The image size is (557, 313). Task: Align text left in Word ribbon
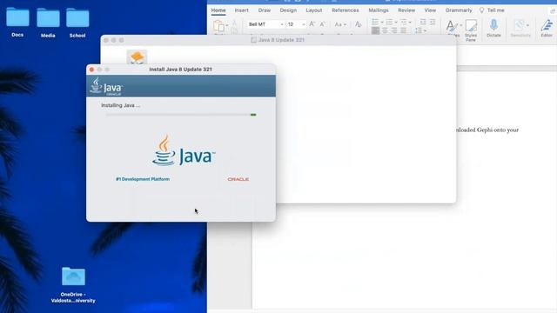(375, 31)
